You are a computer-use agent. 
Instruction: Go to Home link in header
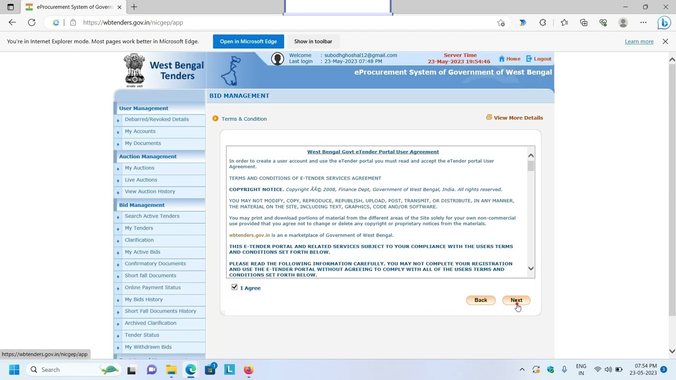tap(513, 59)
